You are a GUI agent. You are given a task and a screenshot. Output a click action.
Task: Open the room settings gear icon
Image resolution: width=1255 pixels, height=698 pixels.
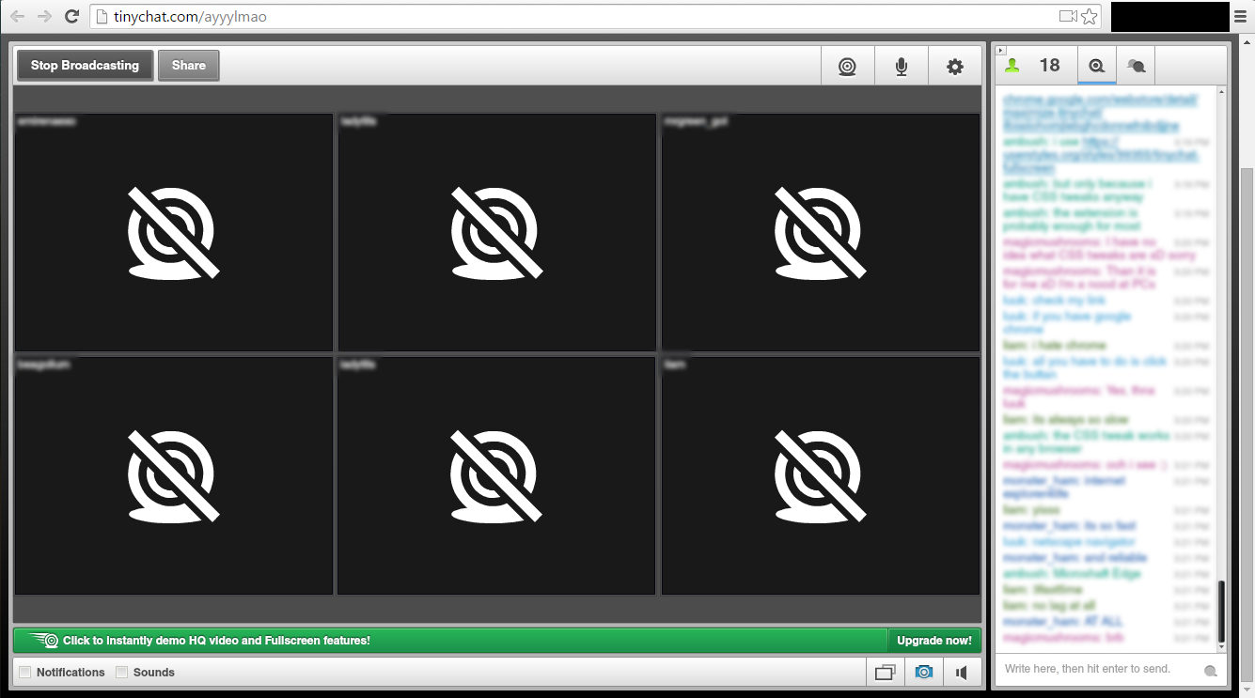coord(955,66)
